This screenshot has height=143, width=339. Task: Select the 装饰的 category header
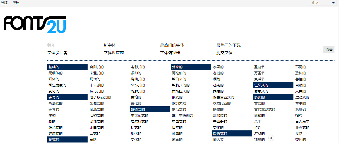273,97
